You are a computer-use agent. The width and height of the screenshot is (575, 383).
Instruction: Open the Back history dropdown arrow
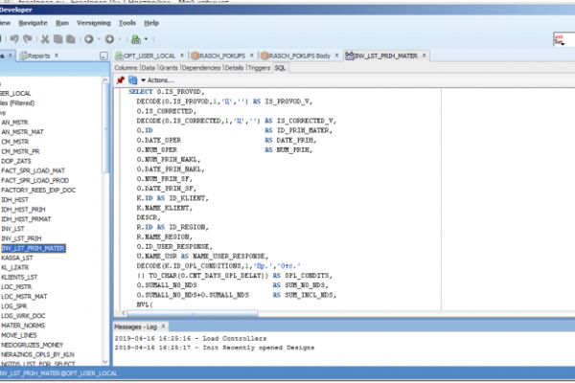pos(99,39)
